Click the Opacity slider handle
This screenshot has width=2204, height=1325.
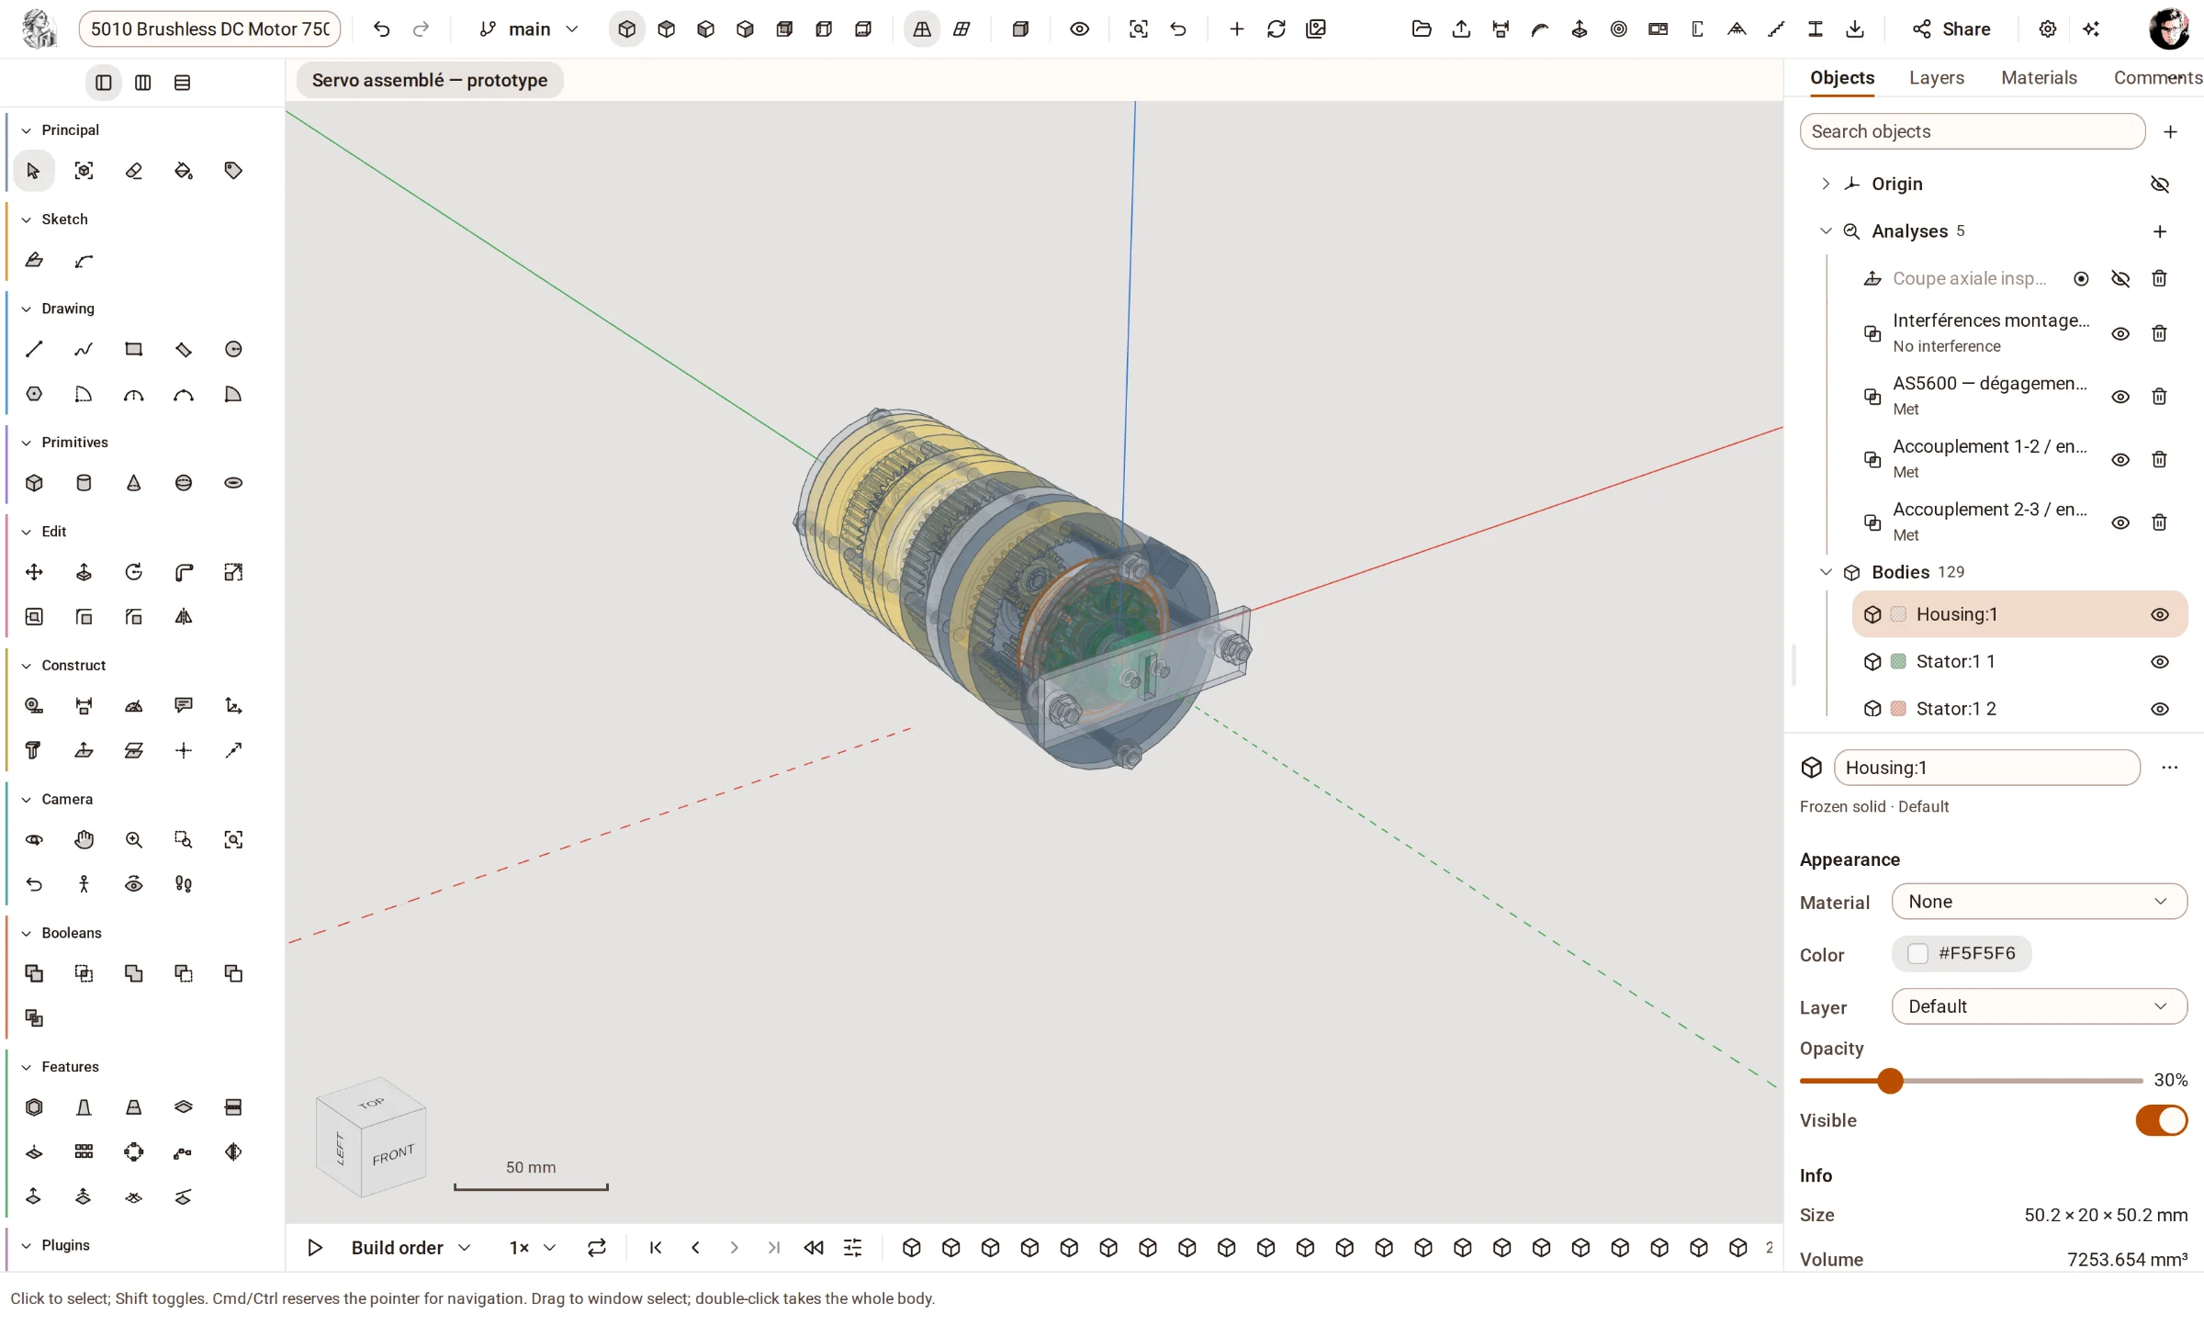click(x=1889, y=1081)
